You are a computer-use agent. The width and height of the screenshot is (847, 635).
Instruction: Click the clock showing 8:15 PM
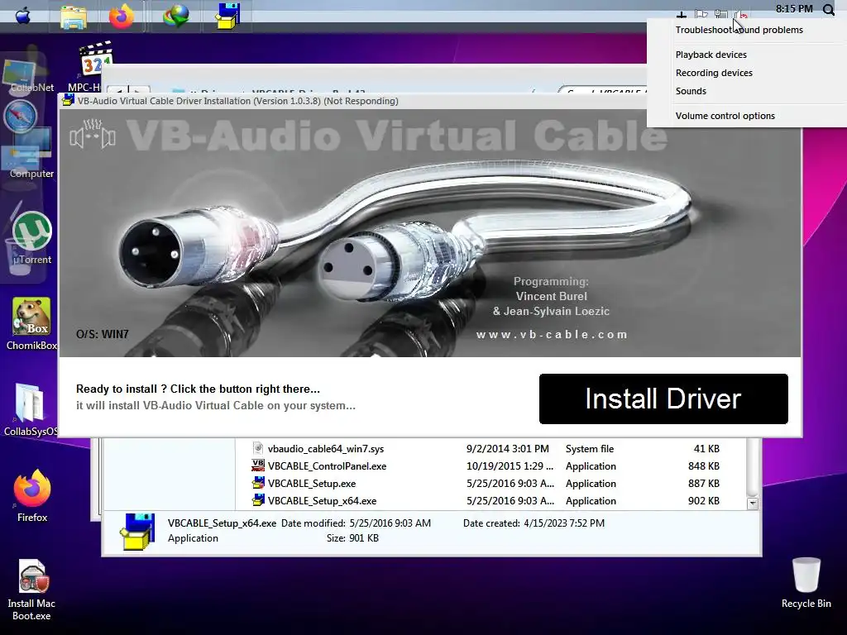tap(794, 9)
